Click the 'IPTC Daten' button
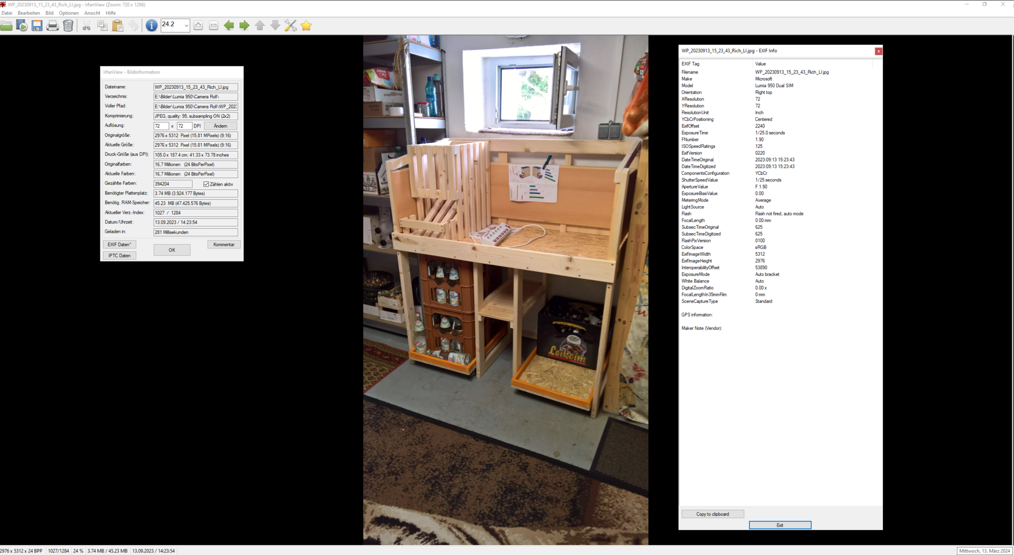Viewport: 1014px width, 555px height. 119,256
